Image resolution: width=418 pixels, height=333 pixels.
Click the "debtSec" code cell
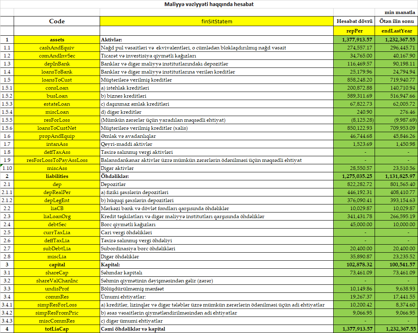57,224
